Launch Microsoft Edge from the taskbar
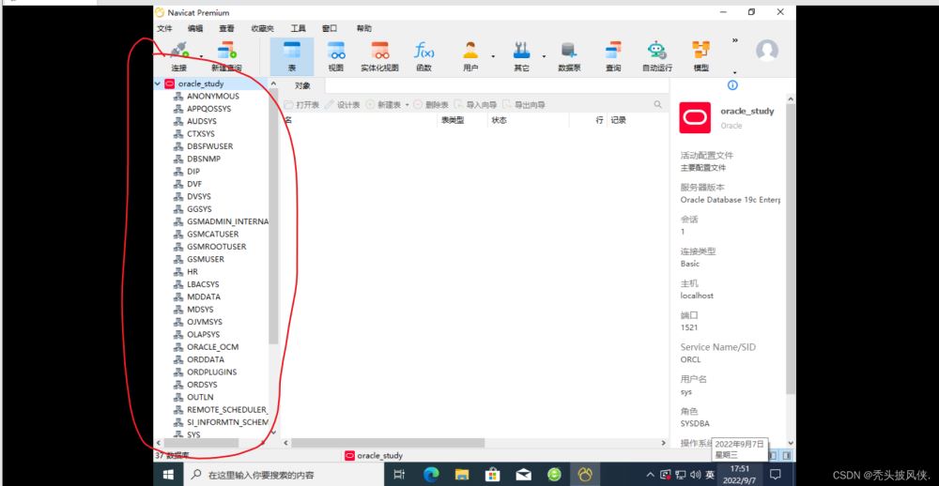This screenshot has height=486, width=939. (x=431, y=475)
